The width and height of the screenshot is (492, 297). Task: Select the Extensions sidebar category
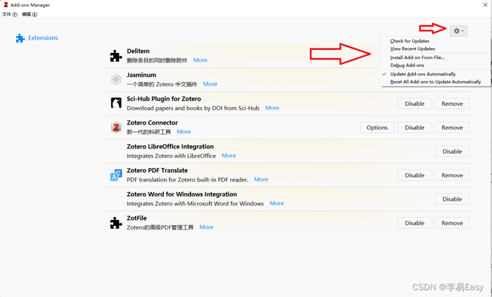(x=37, y=38)
